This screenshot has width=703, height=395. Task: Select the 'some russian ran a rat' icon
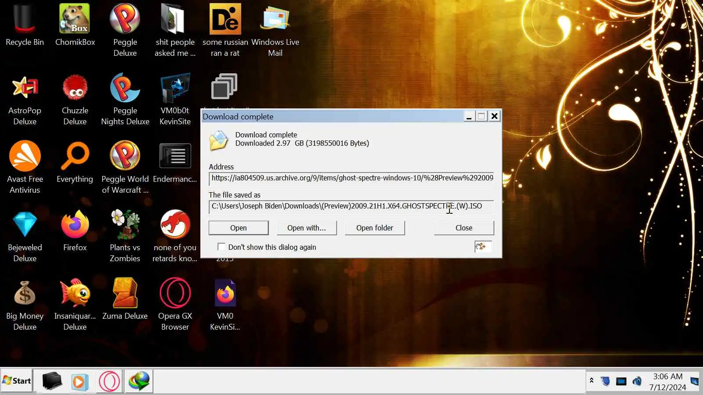[x=225, y=30]
